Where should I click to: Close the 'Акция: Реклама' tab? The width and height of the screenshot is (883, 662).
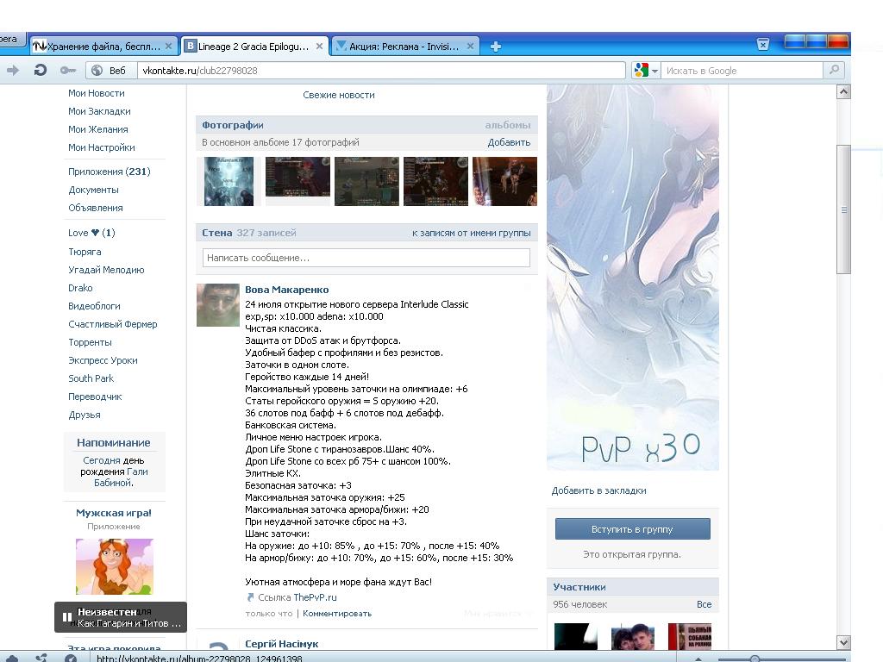pos(470,47)
